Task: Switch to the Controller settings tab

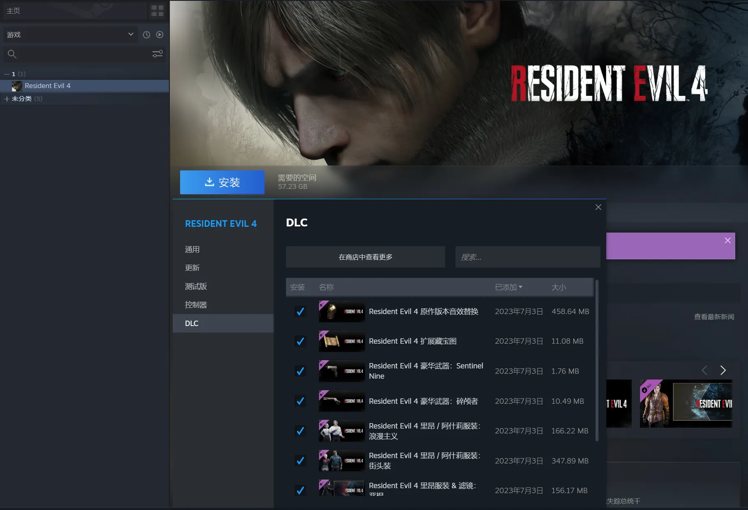Action: 196,305
